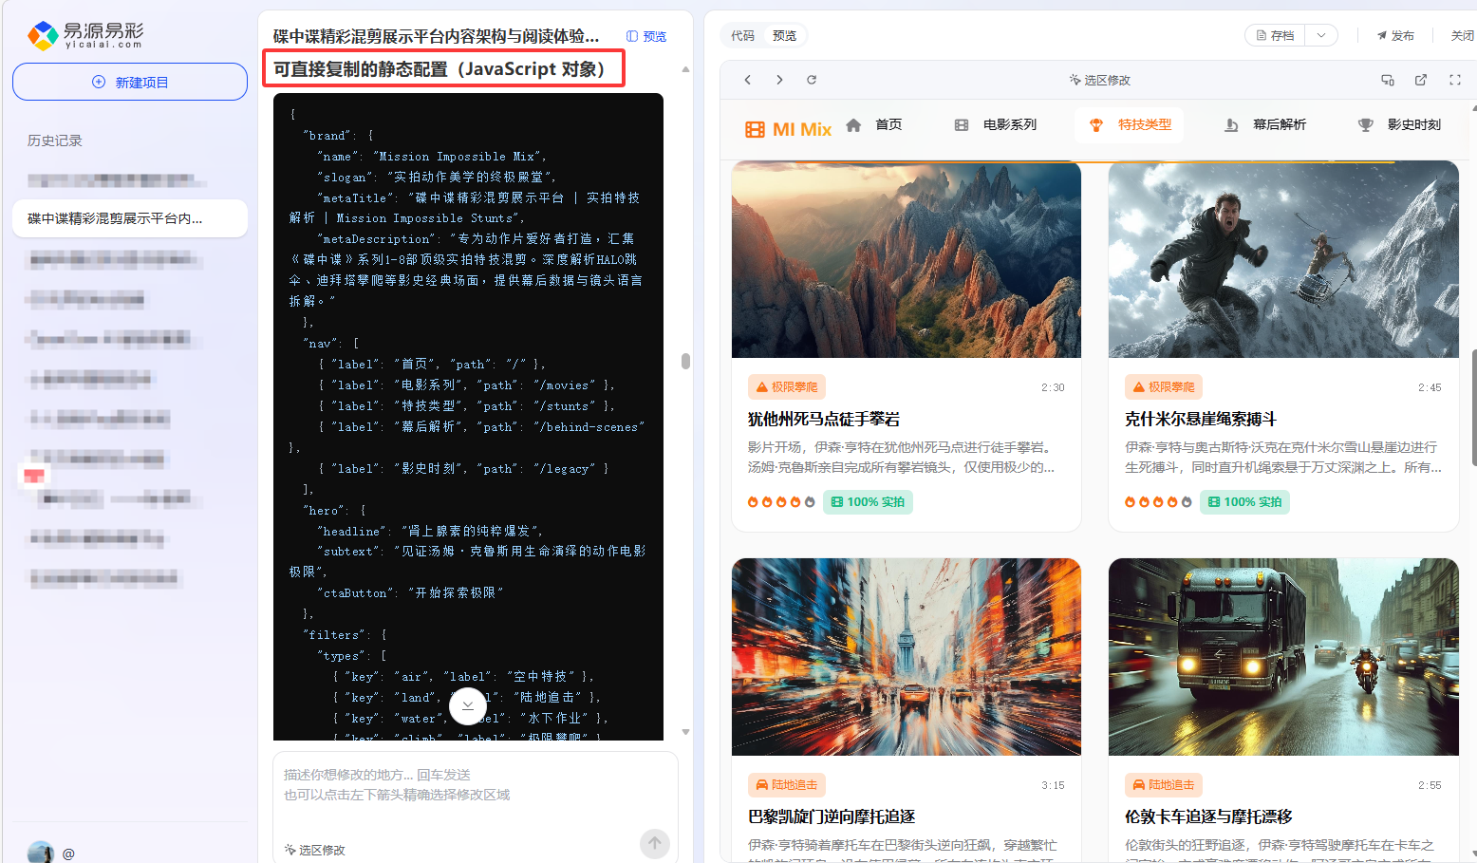This screenshot has width=1477, height=863.
Task: Open the 巴黎凯旋门 motorcycle chase thumbnail
Action: click(906, 657)
